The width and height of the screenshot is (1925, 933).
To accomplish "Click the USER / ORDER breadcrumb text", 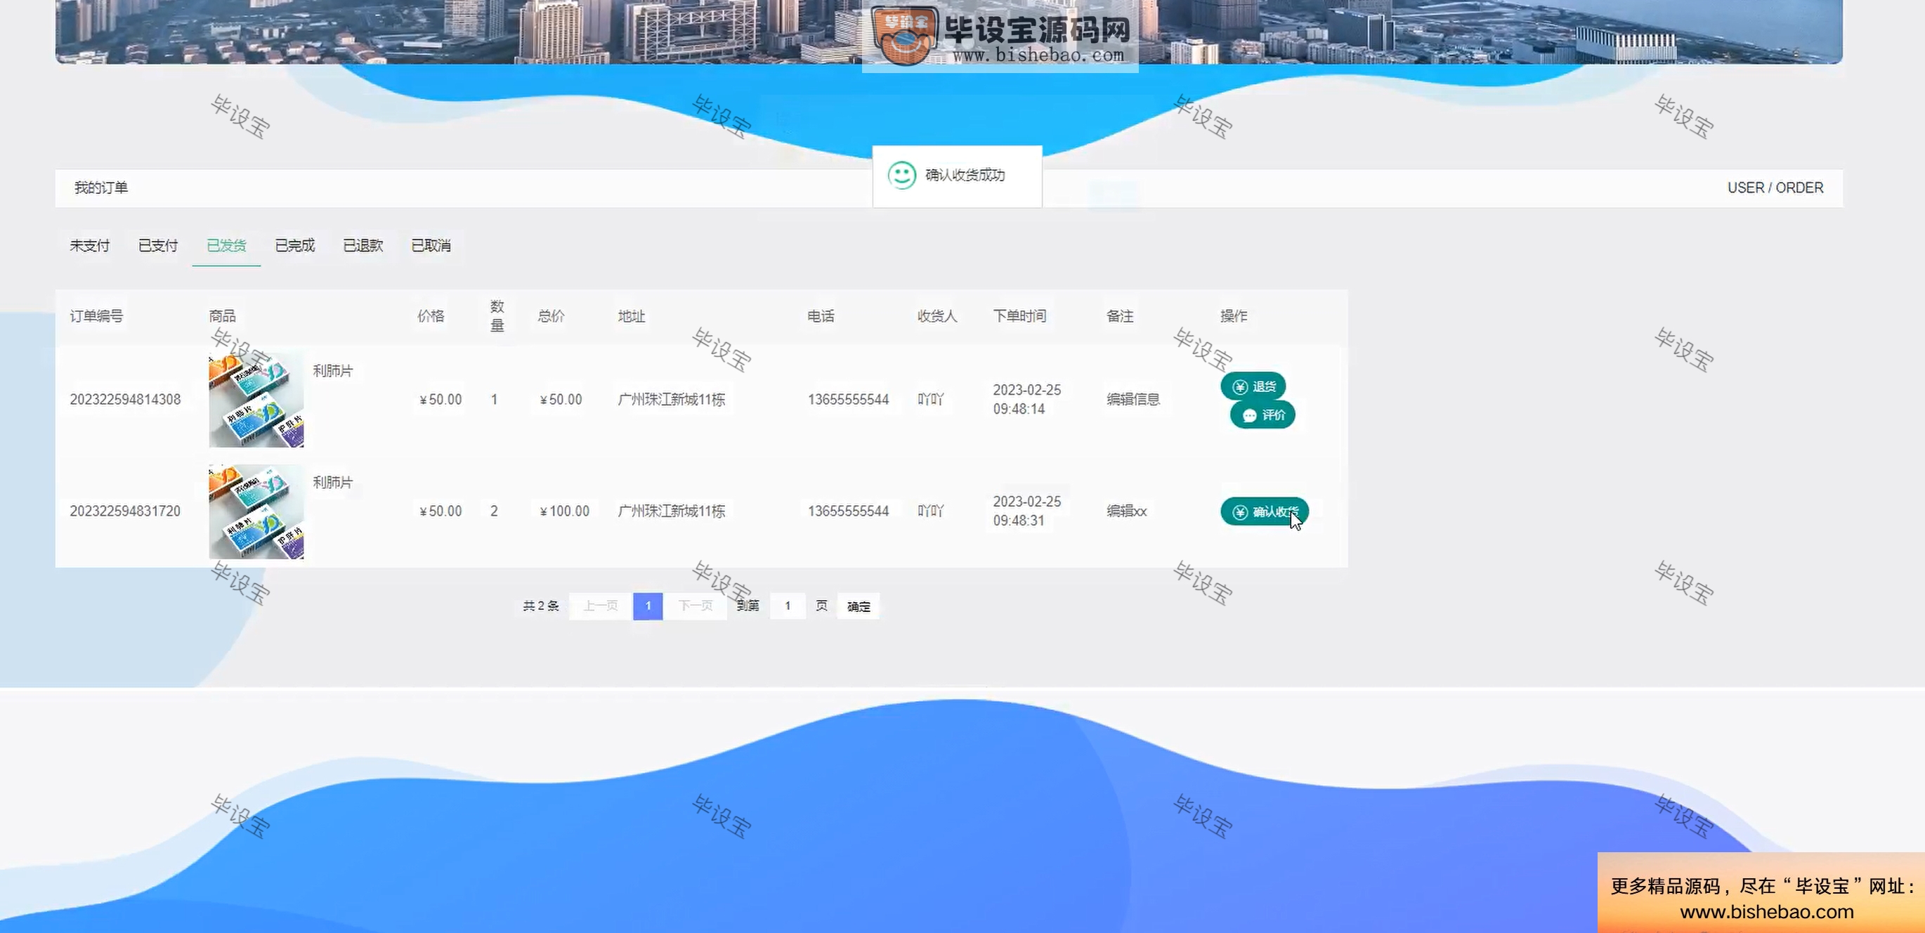I will click(x=1775, y=188).
